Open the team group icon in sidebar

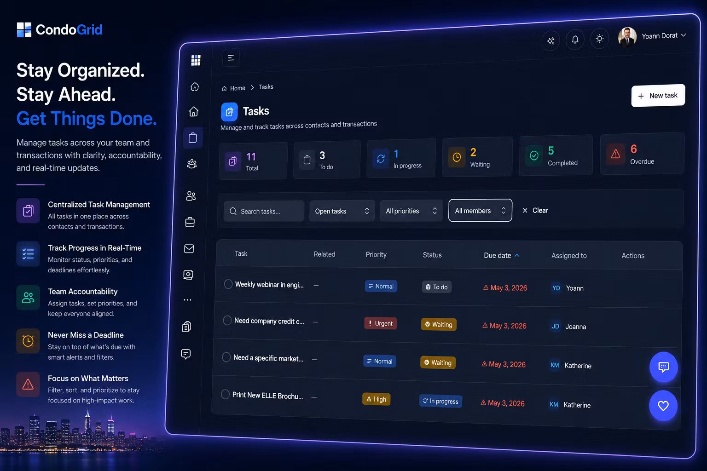click(192, 164)
